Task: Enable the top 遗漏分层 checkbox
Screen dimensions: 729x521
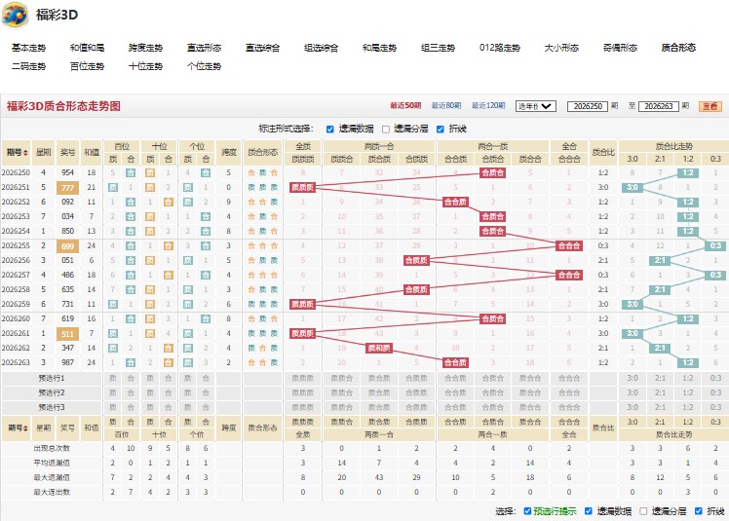Action: click(385, 130)
